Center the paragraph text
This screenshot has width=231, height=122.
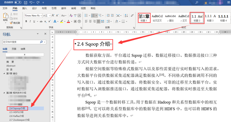coord(90,21)
